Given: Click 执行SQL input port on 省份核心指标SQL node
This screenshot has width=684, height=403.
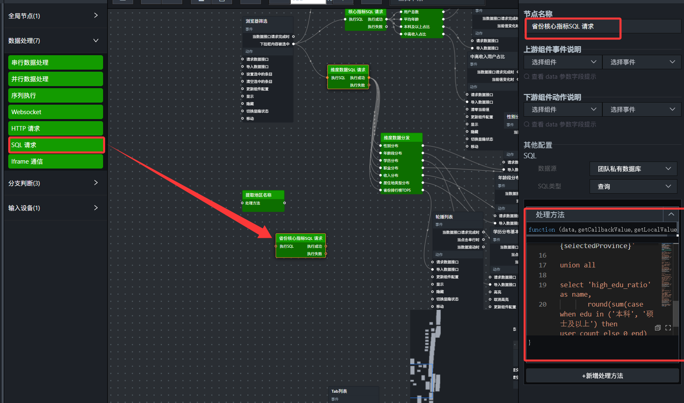Looking at the screenshot, I should coord(276,246).
